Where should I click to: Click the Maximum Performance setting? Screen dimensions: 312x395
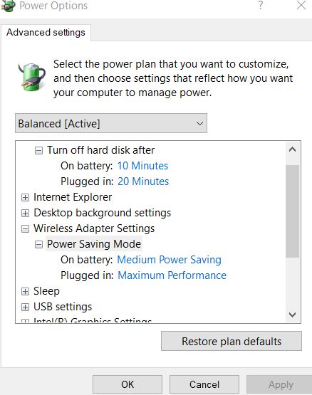pyautogui.click(x=172, y=275)
